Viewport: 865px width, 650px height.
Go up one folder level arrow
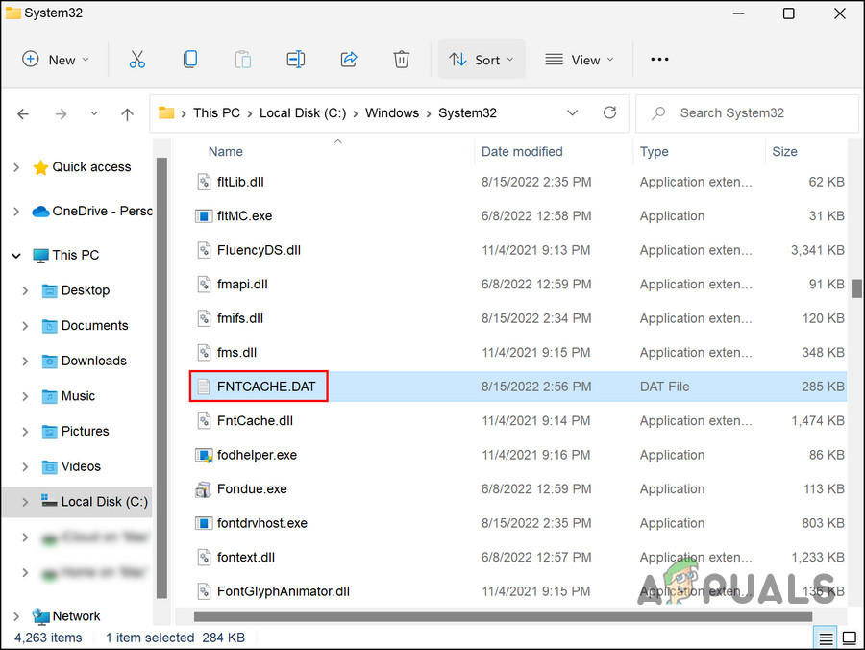[x=127, y=114]
